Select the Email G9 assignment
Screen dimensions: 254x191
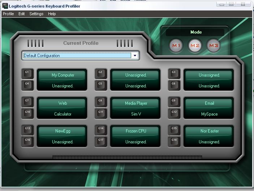click(209, 103)
